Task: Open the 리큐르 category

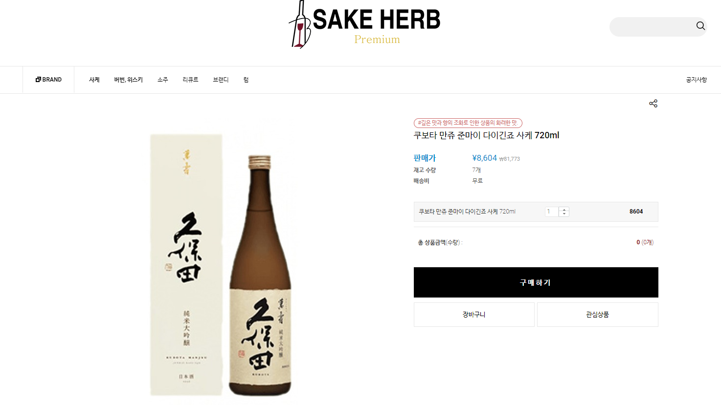Action: point(190,80)
